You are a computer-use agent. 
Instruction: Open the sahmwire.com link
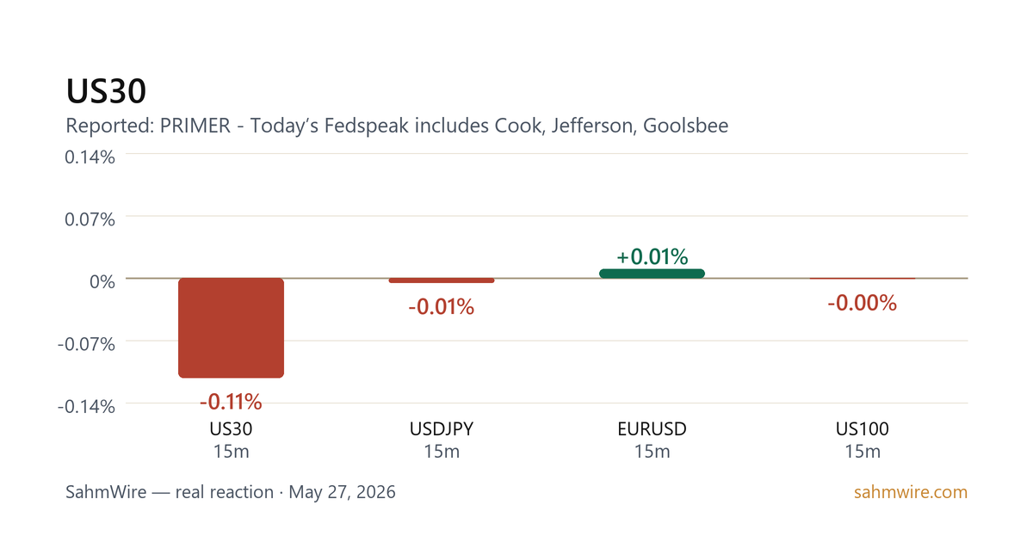click(x=911, y=493)
